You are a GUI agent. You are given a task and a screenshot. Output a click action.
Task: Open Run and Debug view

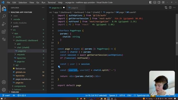(x=4, y=24)
